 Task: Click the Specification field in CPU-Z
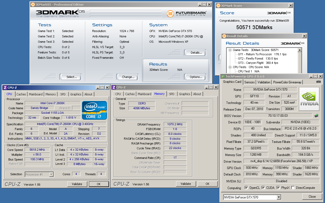pyautogui.click(x=65, y=124)
